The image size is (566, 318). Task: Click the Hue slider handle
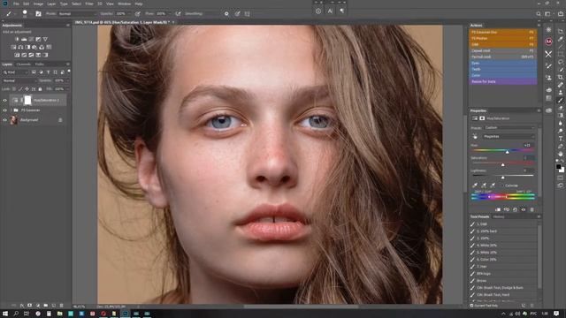(507, 152)
